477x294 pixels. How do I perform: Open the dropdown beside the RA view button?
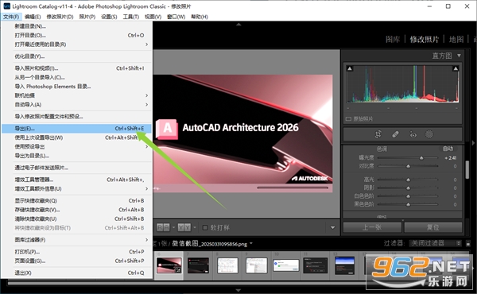pos(173,227)
